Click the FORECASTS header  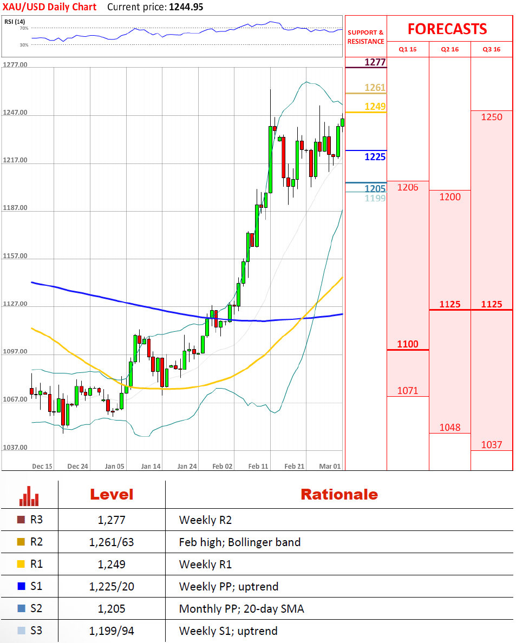[x=447, y=29]
